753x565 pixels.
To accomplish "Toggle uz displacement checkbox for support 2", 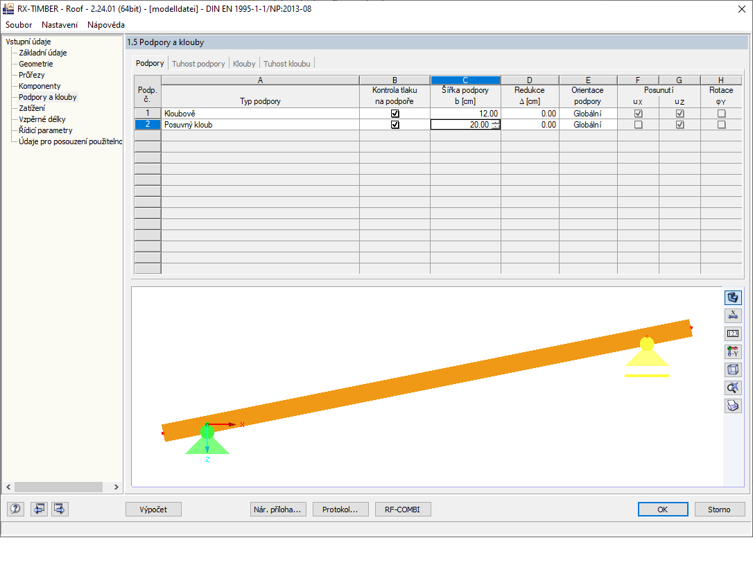I will click(x=680, y=125).
